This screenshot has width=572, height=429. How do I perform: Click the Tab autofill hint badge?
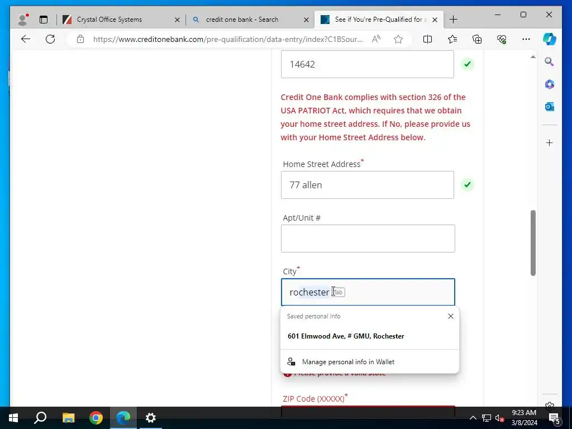(x=338, y=292)
